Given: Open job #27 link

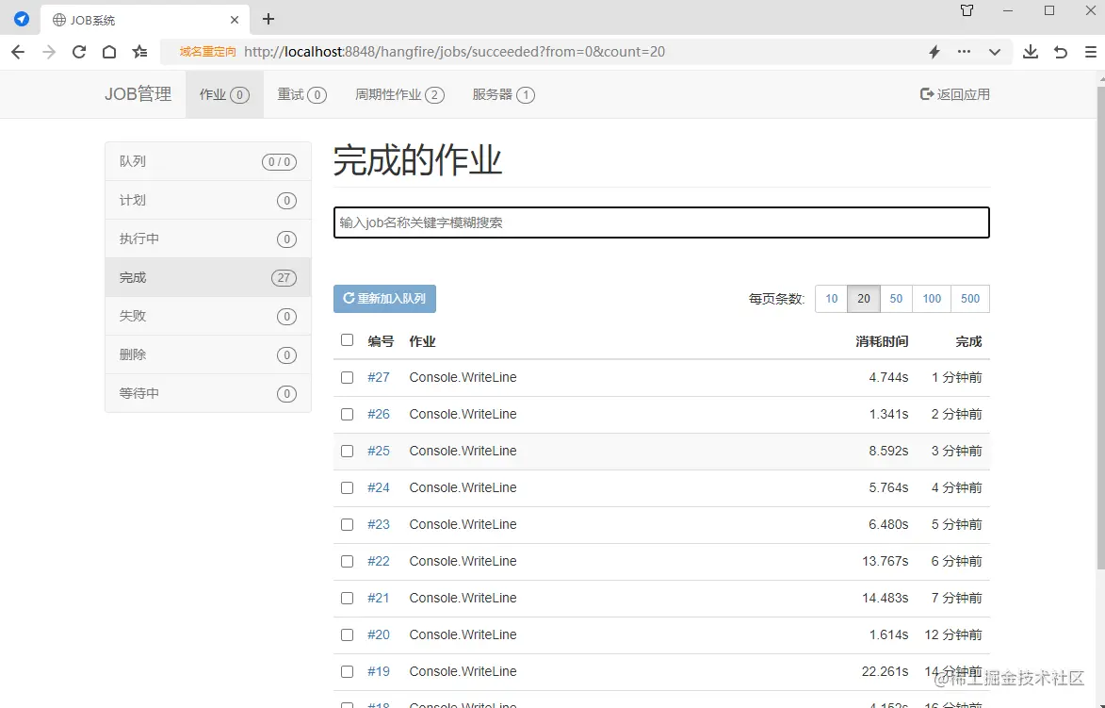Looking at the screenshot, I should coord(379,377).
